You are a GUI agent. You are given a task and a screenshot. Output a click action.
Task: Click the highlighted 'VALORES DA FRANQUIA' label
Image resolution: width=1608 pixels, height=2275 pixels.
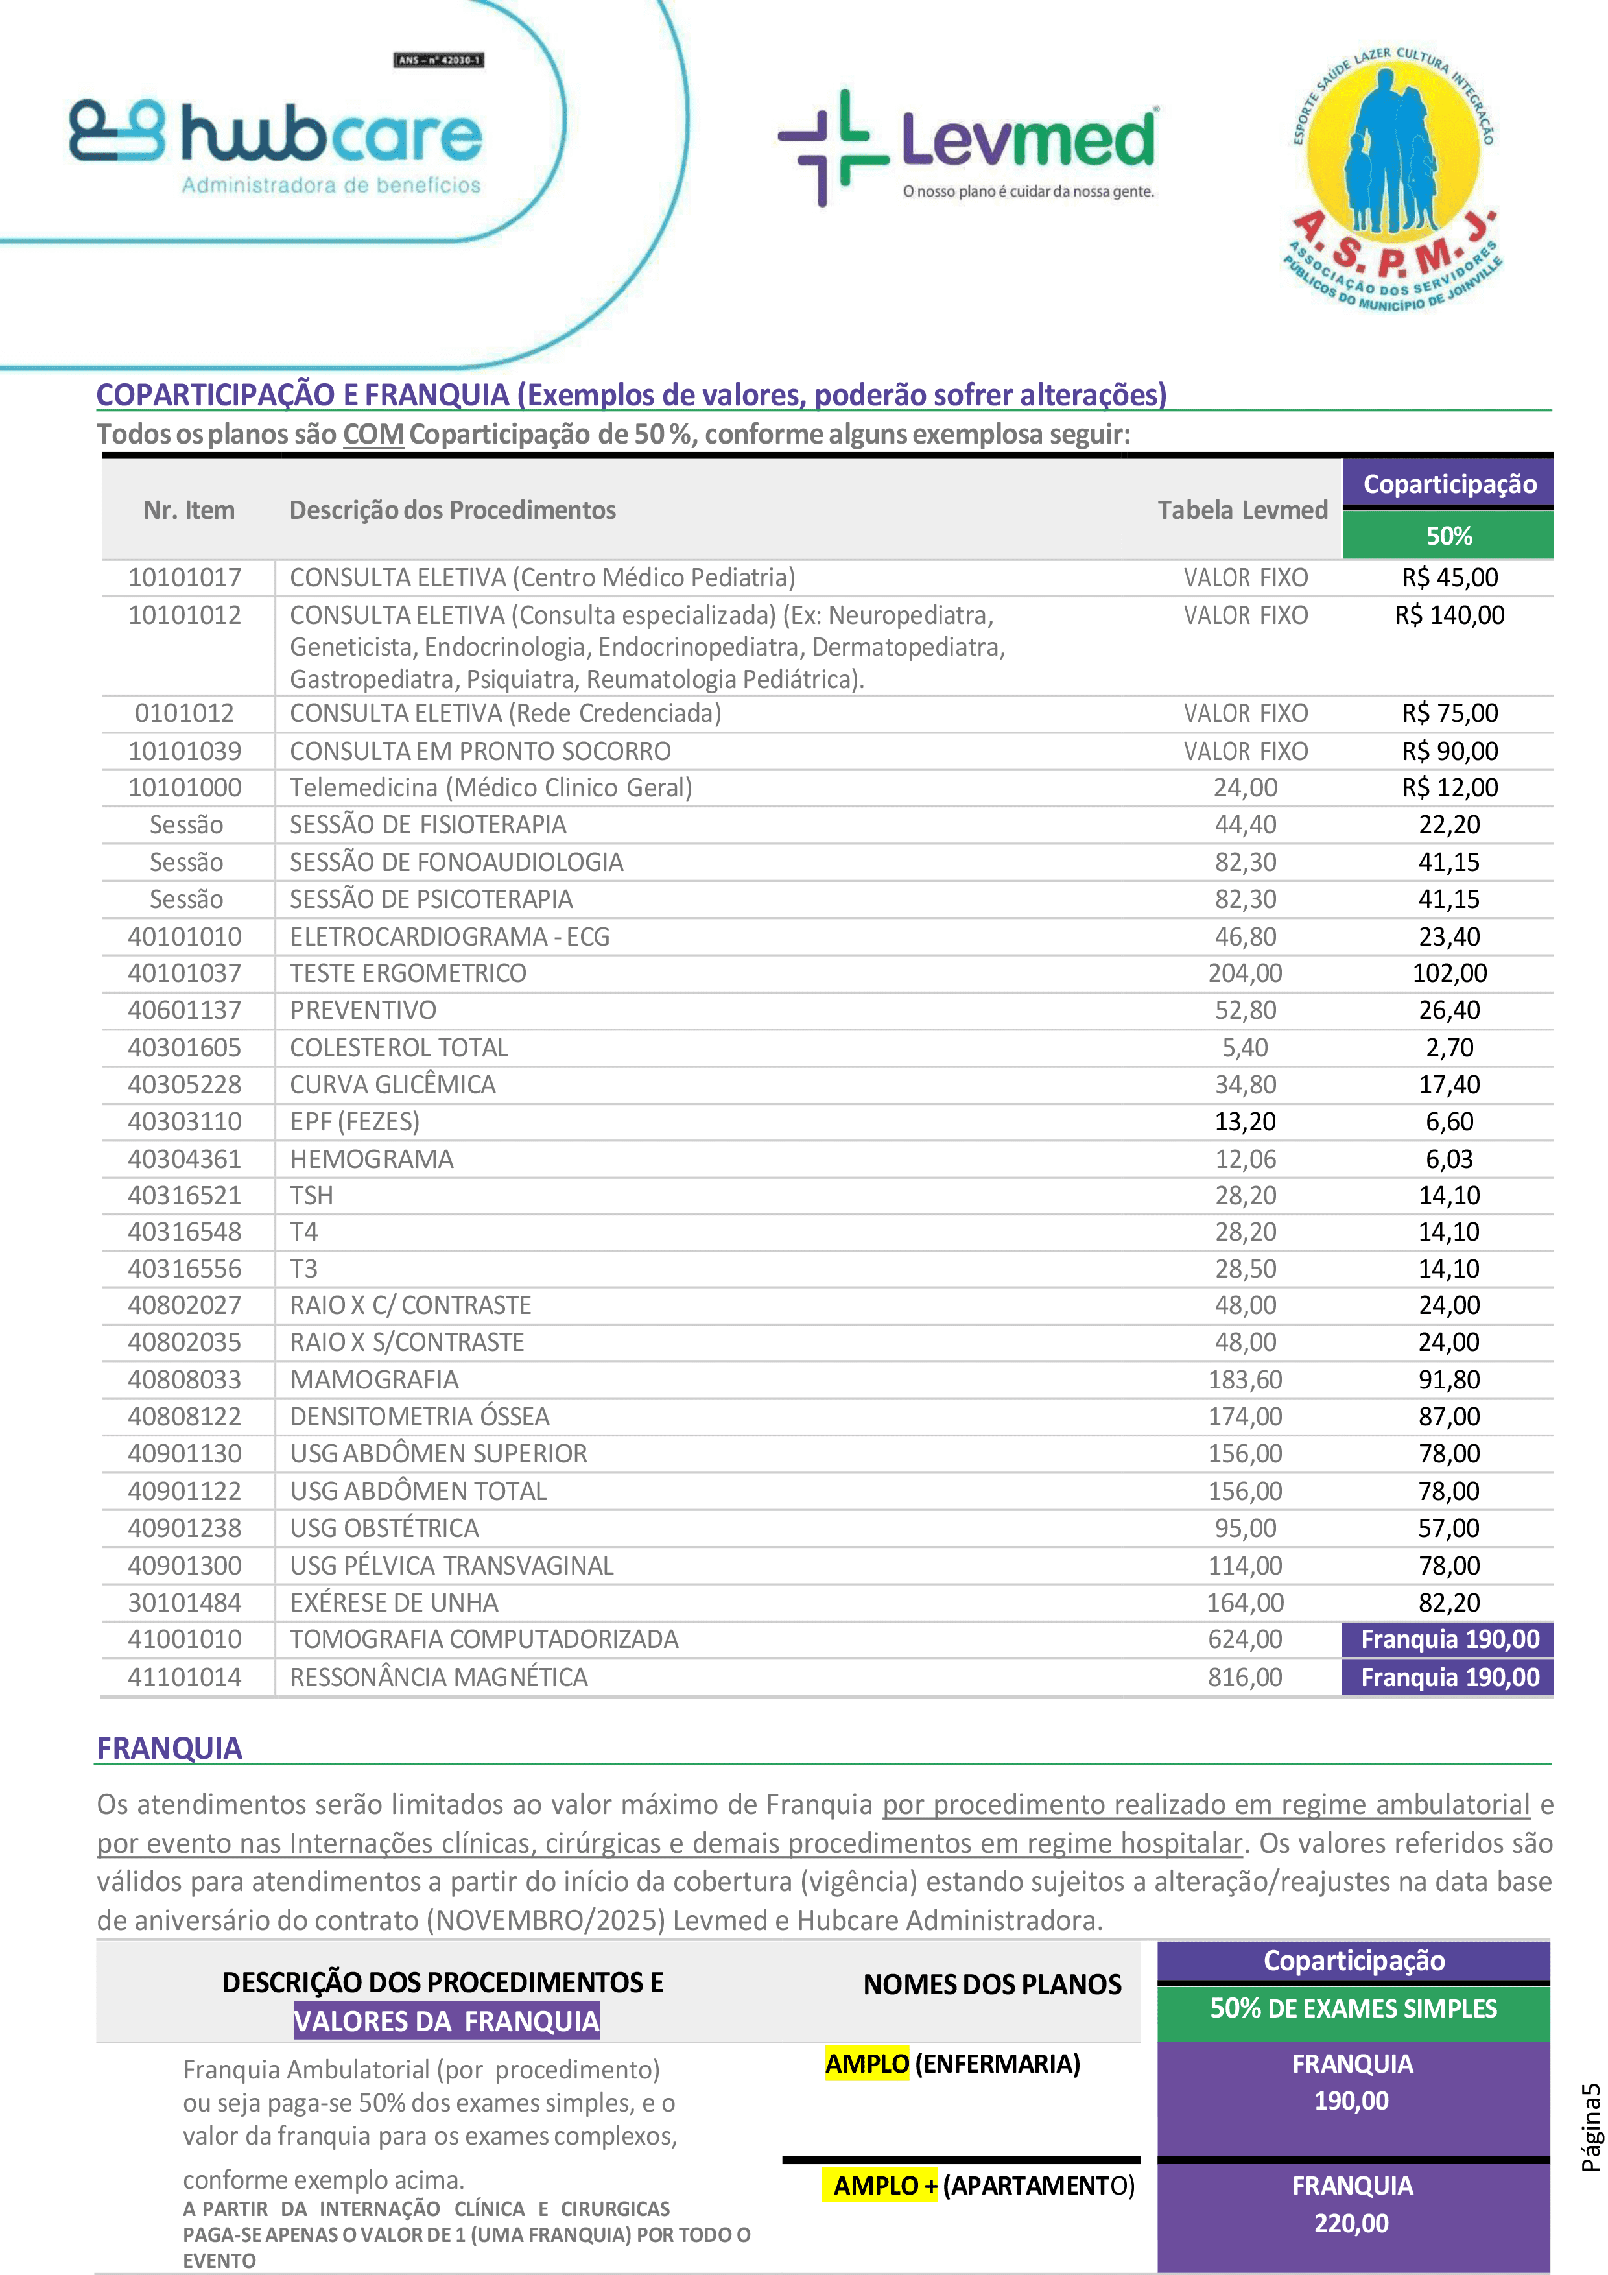[x=447, y=2021]
